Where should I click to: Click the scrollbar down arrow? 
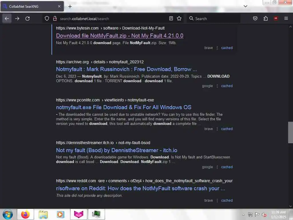[290, 206]
